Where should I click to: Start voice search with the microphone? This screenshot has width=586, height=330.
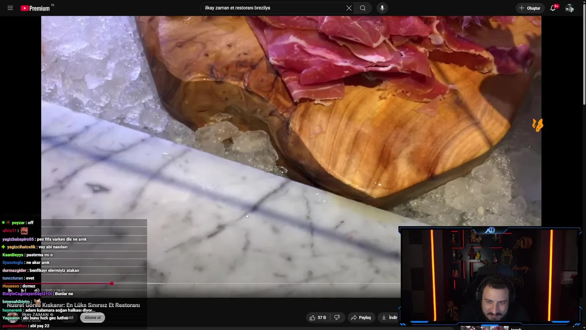pyautogui.click(x=382, y=8)
